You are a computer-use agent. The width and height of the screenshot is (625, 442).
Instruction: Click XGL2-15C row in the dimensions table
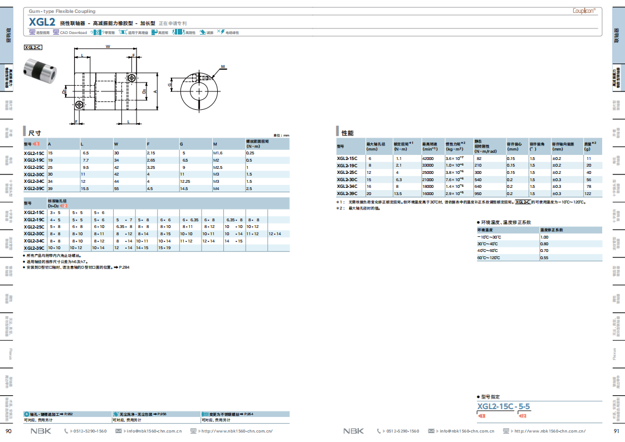(157, 153)
